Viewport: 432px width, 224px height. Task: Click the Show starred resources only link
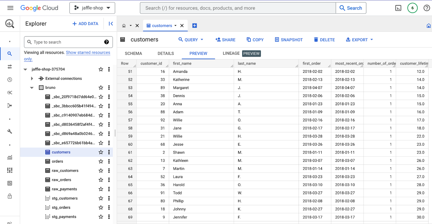click(x=88, y=52)
